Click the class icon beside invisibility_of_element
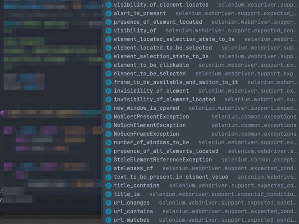The width and height of the screenshot is (299, 224). (x=109, y=91)
